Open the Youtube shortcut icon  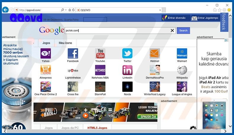click(x=100, y=53)
